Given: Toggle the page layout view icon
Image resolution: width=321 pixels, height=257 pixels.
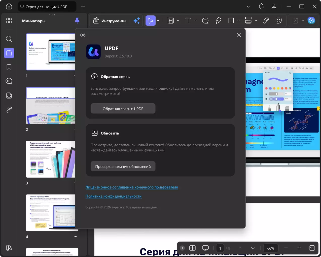Looking at the screenshot, I should tap(192, 248).
